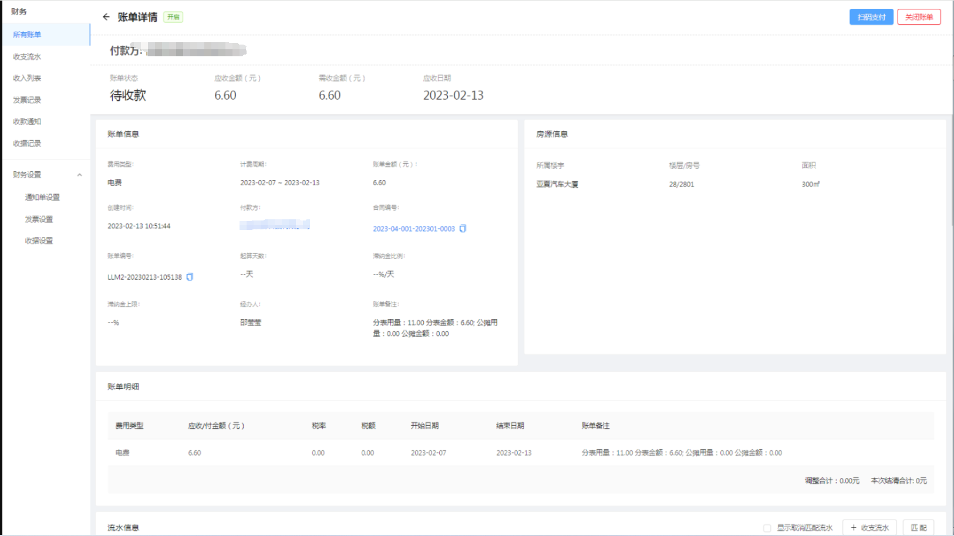Tick the 显示取消匹配流水 checkbox
954x536 pixels.
pos(767,528)
